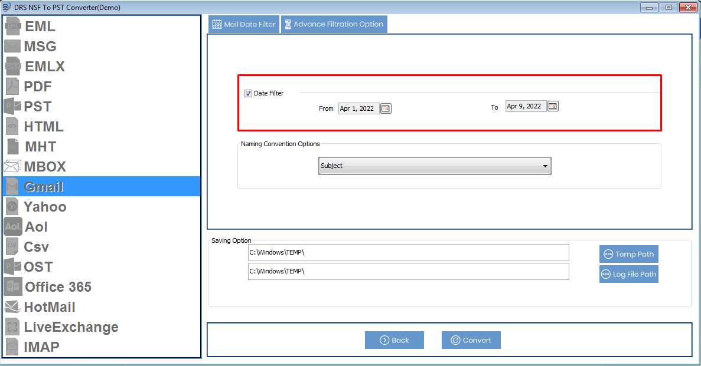Switch to the Mail Date Filter tab

244,24
